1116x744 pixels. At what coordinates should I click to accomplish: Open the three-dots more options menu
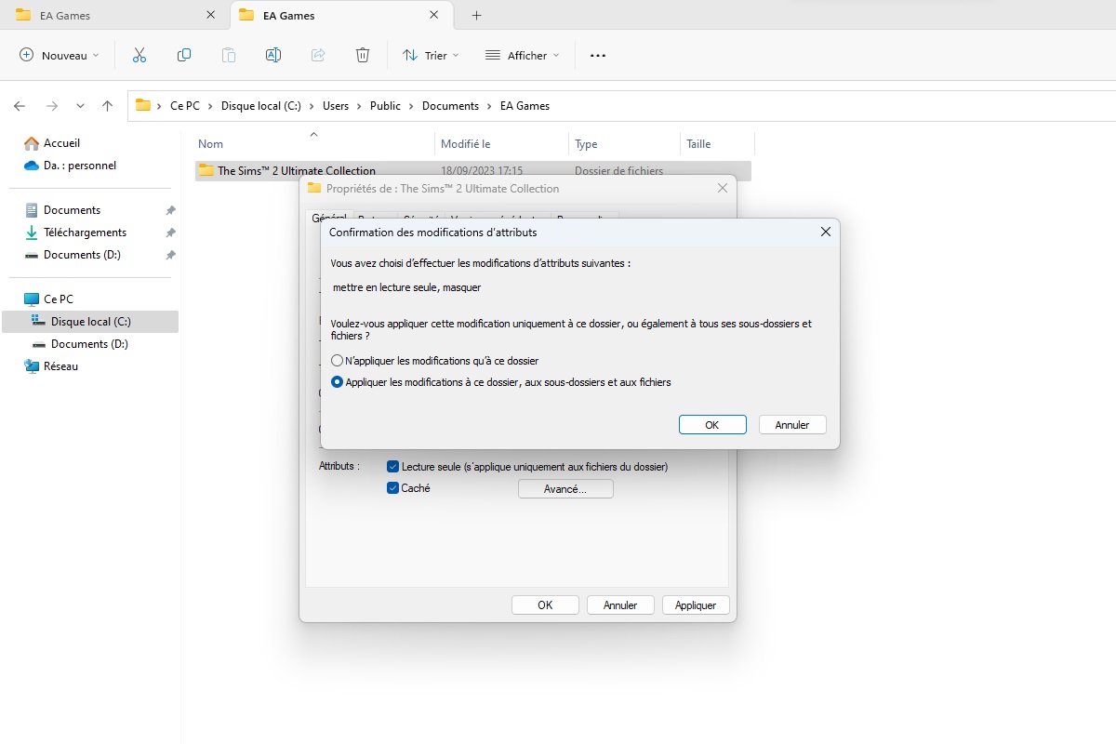[x=598, y=56]
